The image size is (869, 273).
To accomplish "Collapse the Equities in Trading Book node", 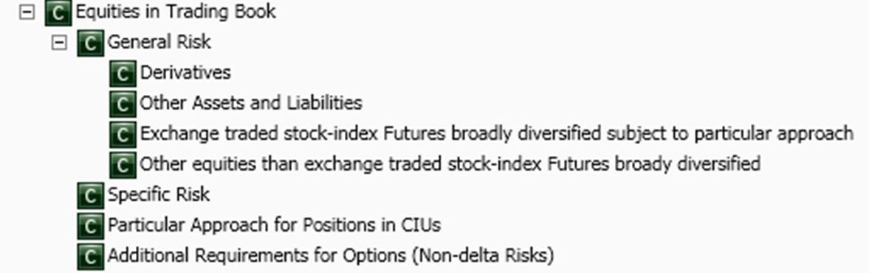I will pyautogui.click(x=27, y=13).
